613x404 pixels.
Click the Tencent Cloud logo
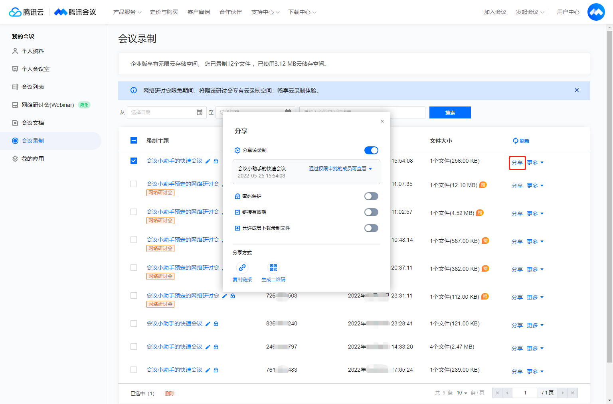(26, 12)
